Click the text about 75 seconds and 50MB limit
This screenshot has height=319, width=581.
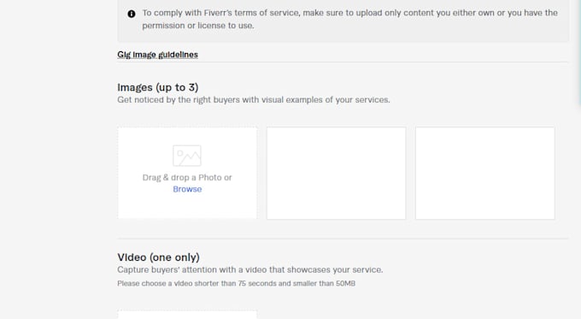[237, 283]
